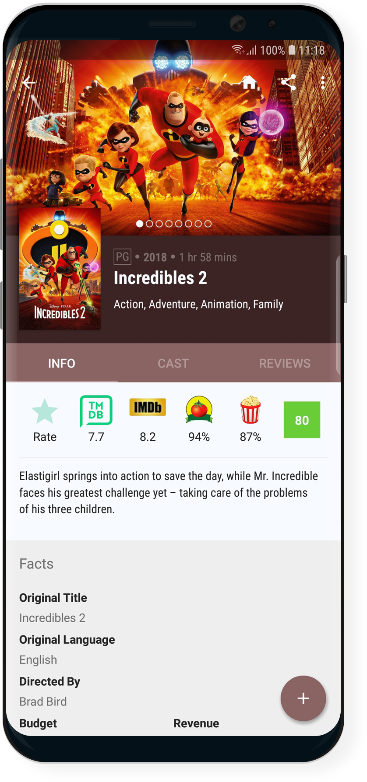This screenshot has height=782, width=367.
Task: Select the second backdrop pagination dot
Action: click(149, 224)
